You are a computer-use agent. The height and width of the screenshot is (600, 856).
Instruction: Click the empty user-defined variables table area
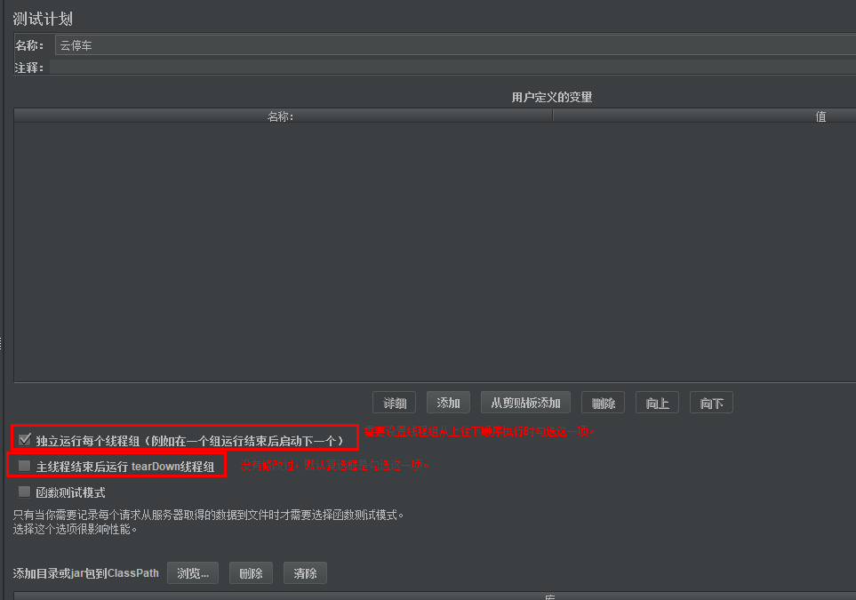(435, 252)
